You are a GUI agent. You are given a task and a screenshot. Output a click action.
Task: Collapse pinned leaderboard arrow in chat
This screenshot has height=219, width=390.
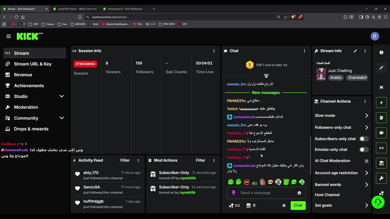pyautogui.click(x=266, y=76)
